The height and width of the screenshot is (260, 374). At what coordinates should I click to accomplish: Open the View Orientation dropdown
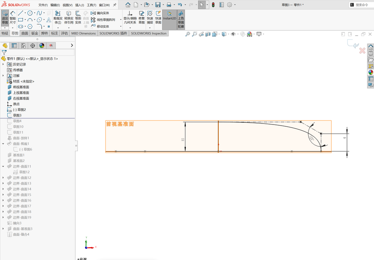click(x=219, y=34)
